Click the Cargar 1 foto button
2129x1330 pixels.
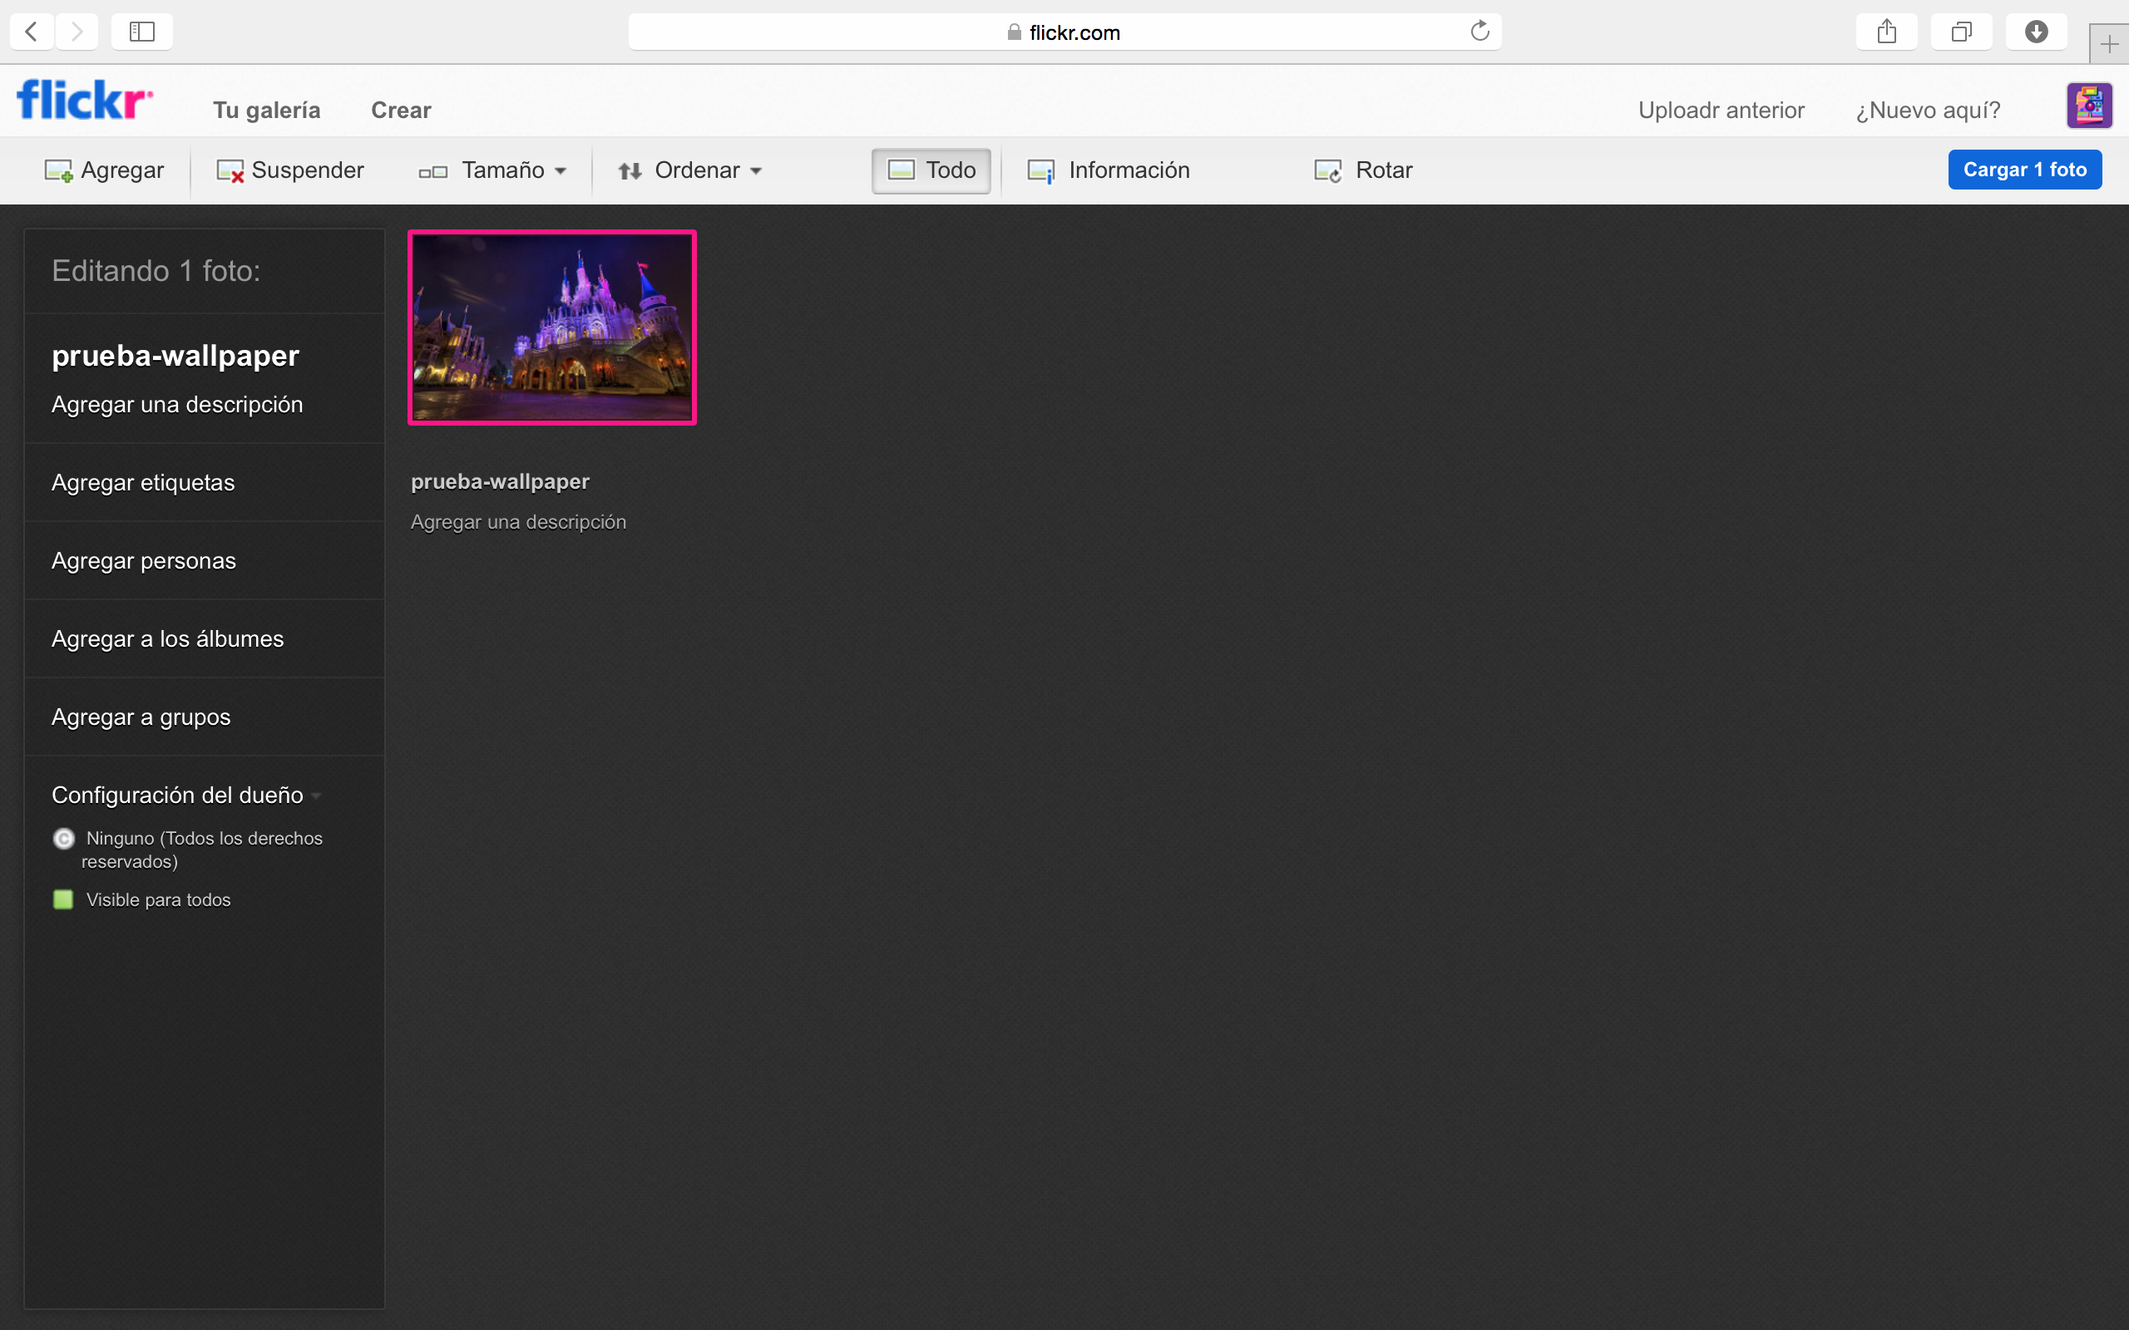(2024, 170)
